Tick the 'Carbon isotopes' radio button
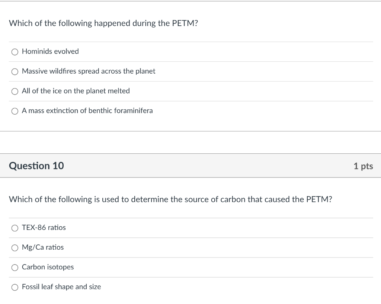The height and width of the screenshot is (304, 381). 15,267
